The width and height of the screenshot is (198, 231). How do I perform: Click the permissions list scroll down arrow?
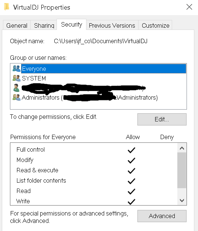click(x=182, y=200)
